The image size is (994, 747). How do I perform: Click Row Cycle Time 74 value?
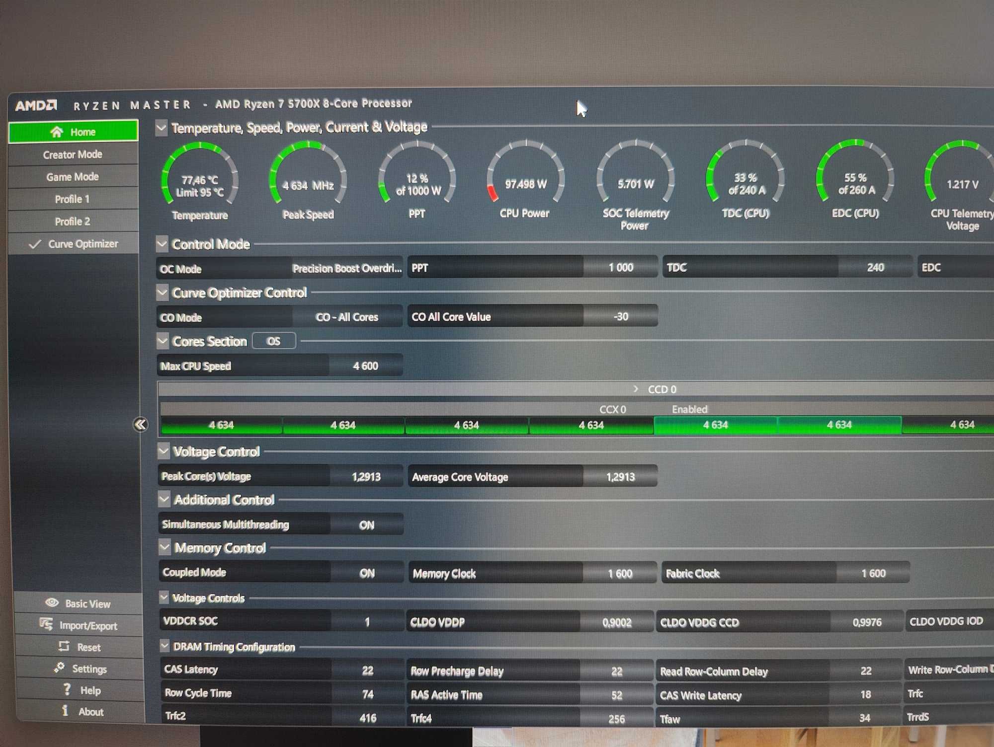(x=368, y=694)
